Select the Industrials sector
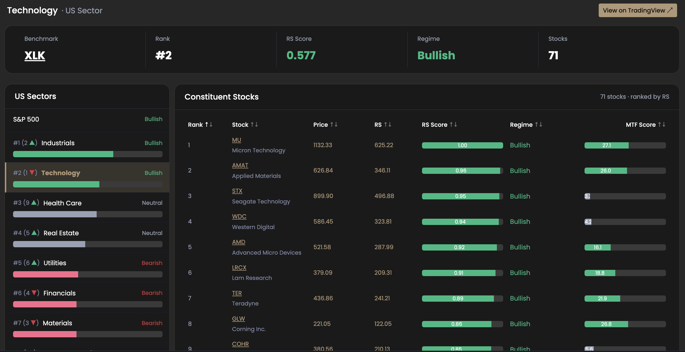The height and width of the screenshot is (352, 685). (x=87, y=147)
